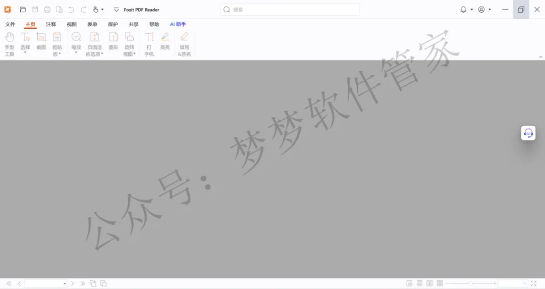Click the 截图 snapshot tool
This screenshot has height=289, width=545.
41,41
